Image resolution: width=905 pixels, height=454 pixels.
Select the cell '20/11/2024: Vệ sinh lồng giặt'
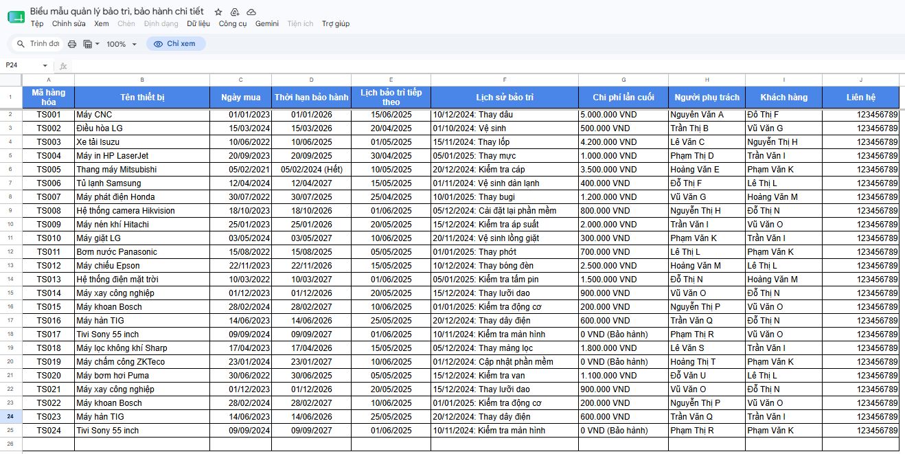tap(505, 238)
